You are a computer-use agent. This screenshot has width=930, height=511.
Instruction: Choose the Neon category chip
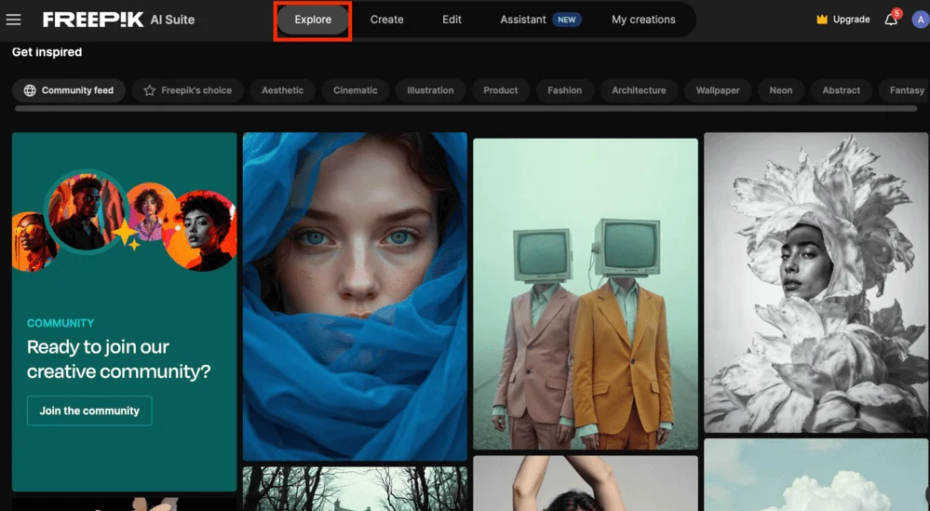pos(780,90)
